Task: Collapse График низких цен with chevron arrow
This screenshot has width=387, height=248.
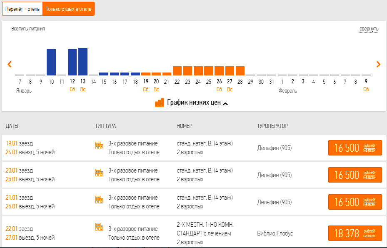Action: (225, 104)
